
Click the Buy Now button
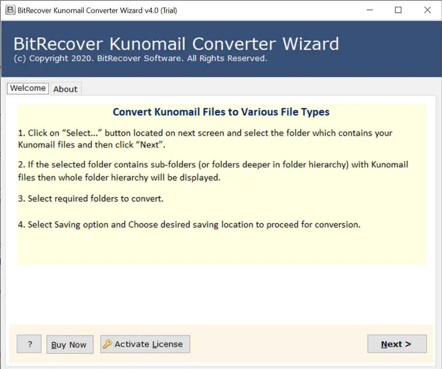pos(70,344)
